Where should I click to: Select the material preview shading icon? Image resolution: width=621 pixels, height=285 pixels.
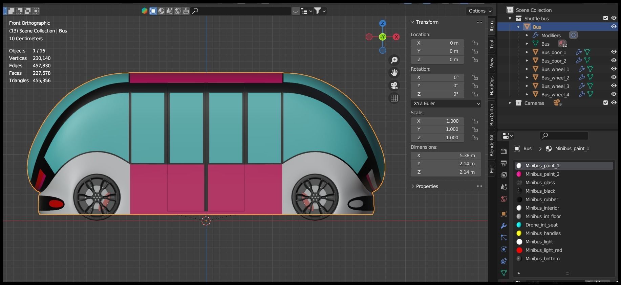(x=162, y=11)
